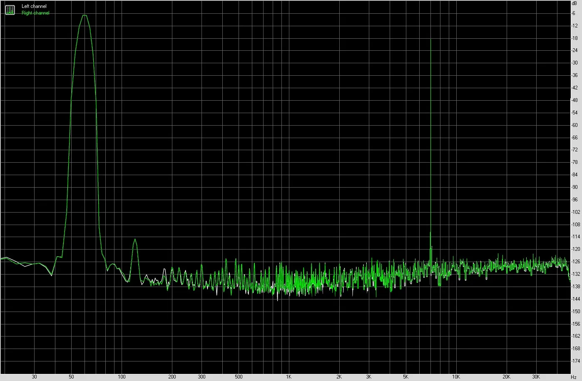Image resolution: width=582 pixels, height=381 pixels.
Task: Click the 1K frequency axis label
Action: [x=289, y=377]
